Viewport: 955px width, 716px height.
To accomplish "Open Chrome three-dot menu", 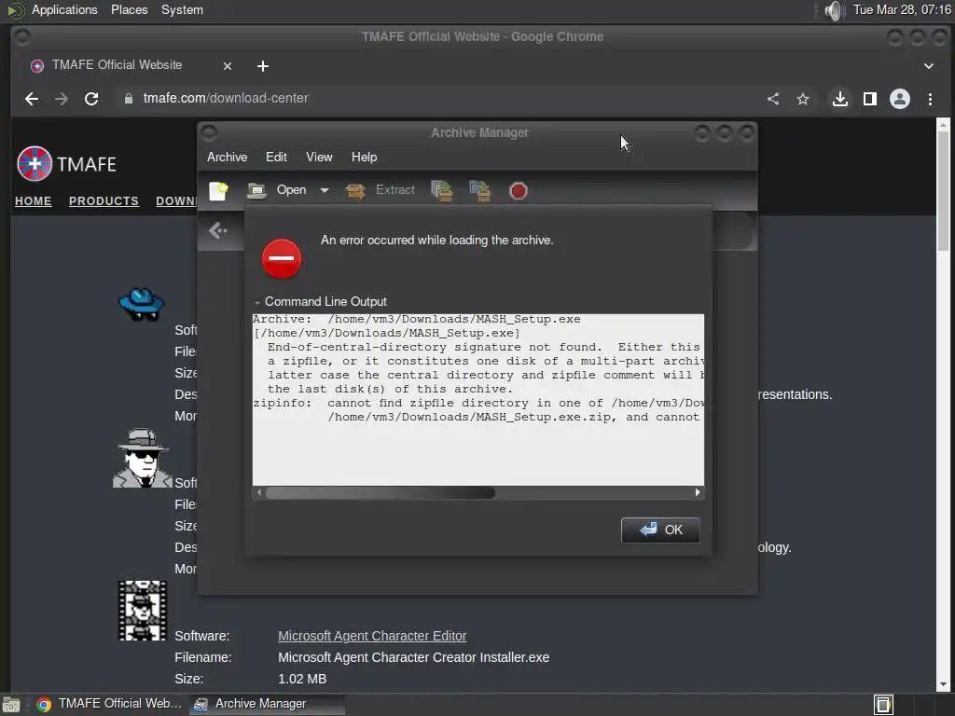I will tap(930, 99).
